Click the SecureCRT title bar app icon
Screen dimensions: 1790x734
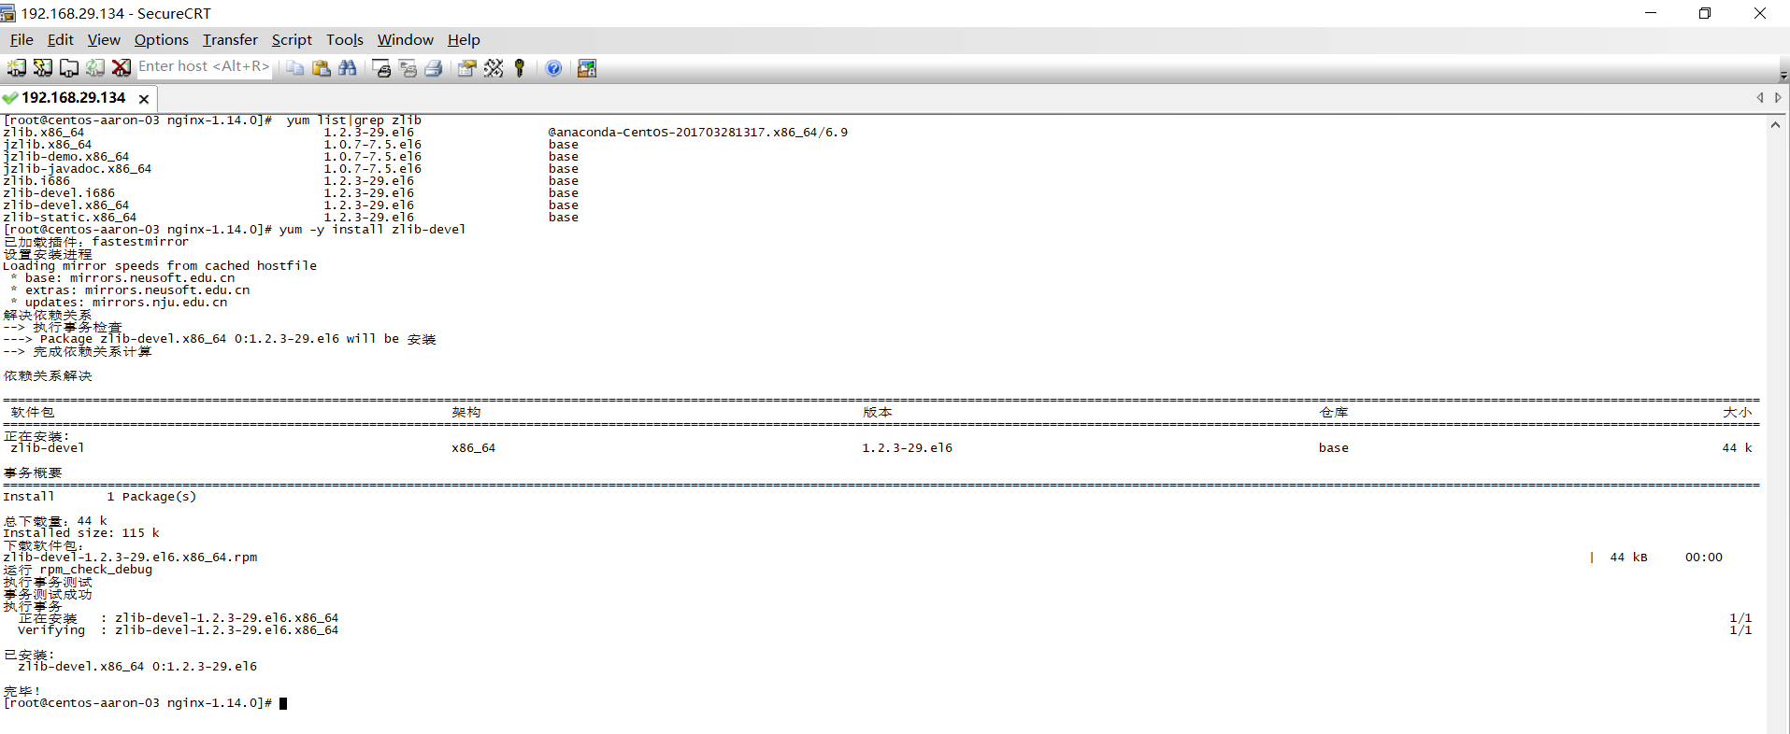pos(8,13)
